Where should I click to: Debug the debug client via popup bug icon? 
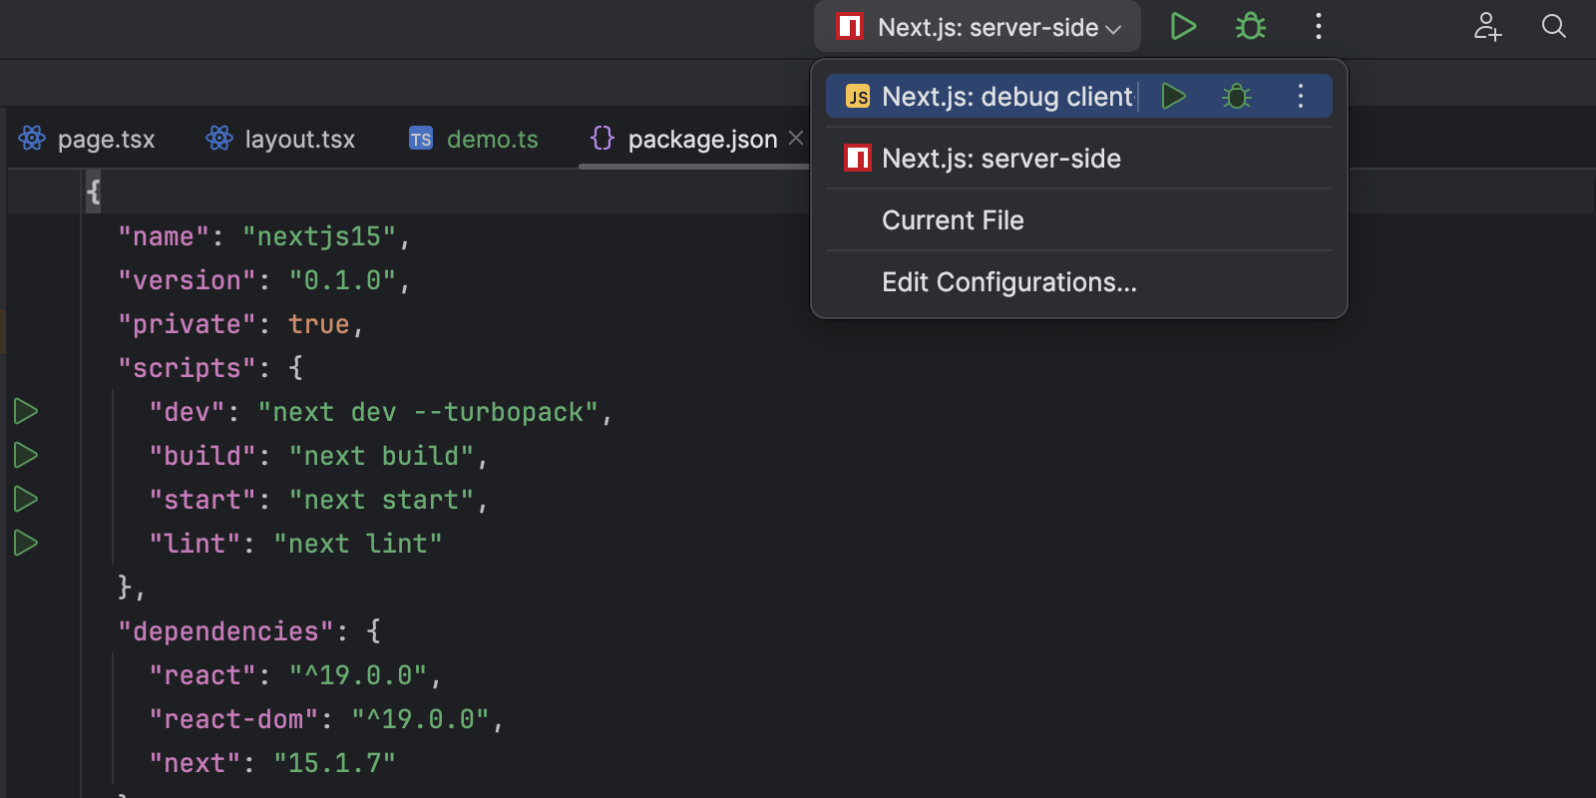(x=1237, y=97)
